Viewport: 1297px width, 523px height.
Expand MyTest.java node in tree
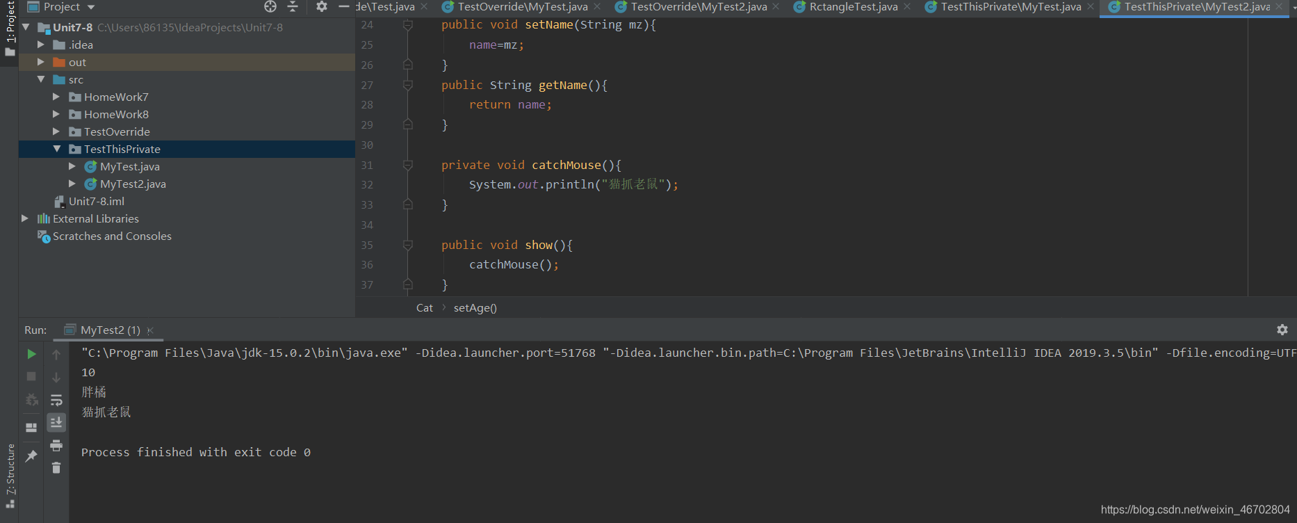pyautogui.click(x=72, y=166)
